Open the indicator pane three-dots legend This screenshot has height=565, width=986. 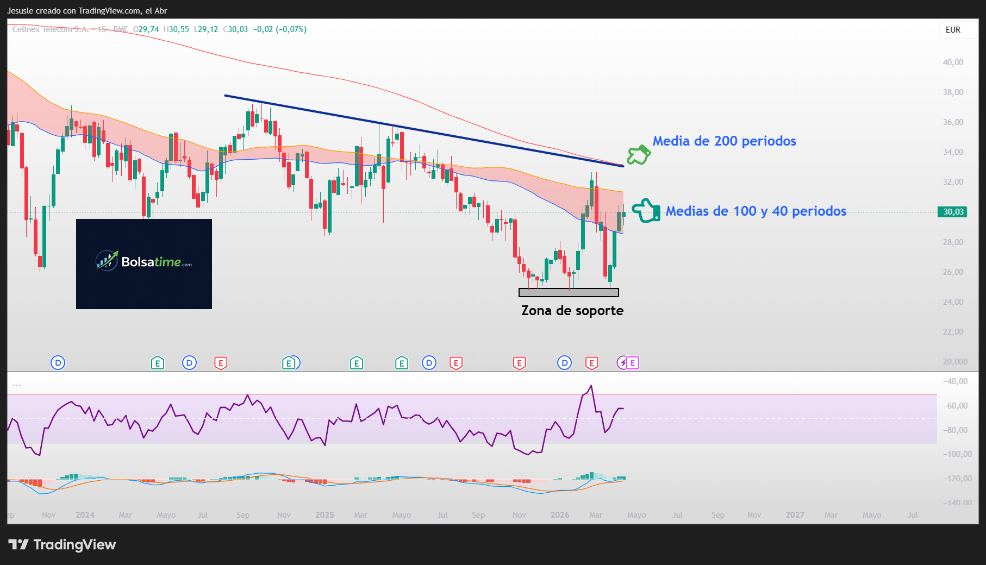click(x=17, y=384)
